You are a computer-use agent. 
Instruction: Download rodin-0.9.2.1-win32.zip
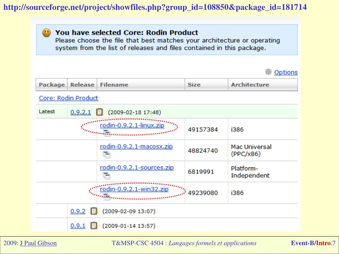(134, 189)
